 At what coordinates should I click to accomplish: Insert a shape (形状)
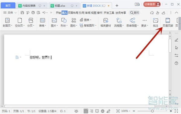pyautogui.click(x=64, y=23)
